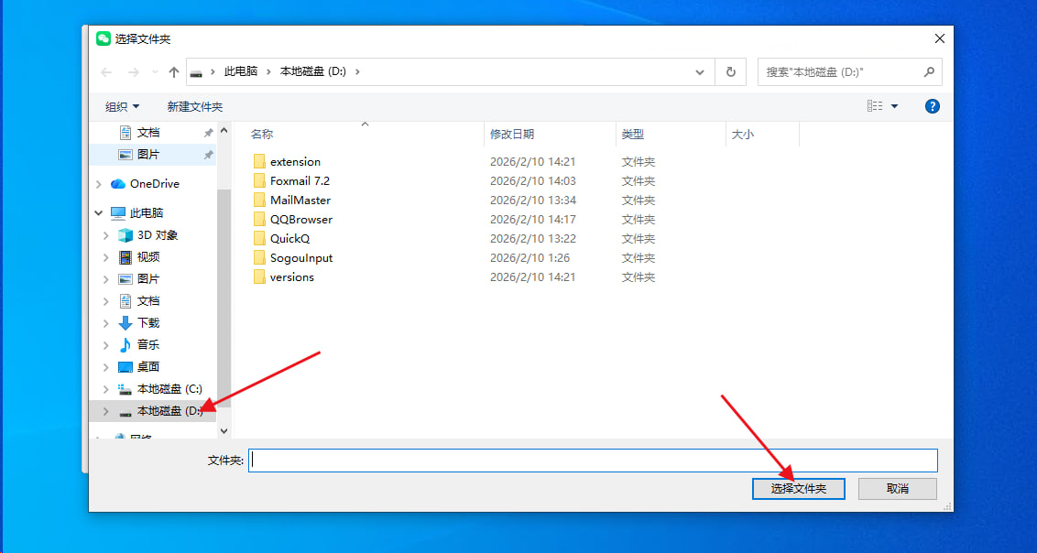This screenshot has width=1037, height=553.
Task: Click the 取消 button
Action: 897,489
